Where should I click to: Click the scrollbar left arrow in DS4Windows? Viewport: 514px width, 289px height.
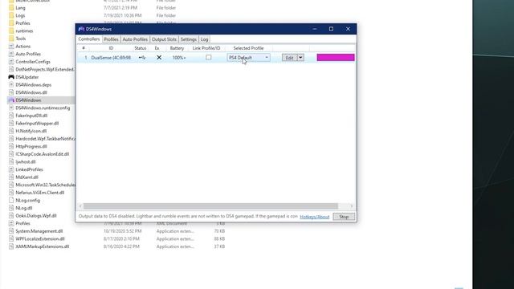pyautogui.click(x=80, y=206)
